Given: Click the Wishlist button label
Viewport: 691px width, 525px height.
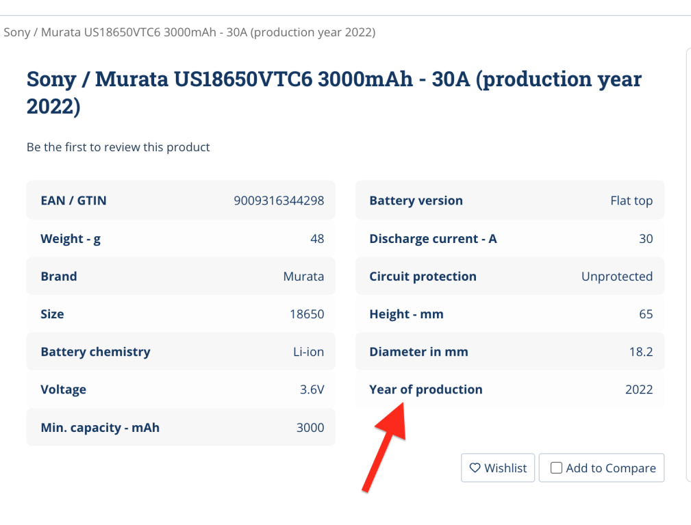Looking at the screenshot, I should coord(505,468).
